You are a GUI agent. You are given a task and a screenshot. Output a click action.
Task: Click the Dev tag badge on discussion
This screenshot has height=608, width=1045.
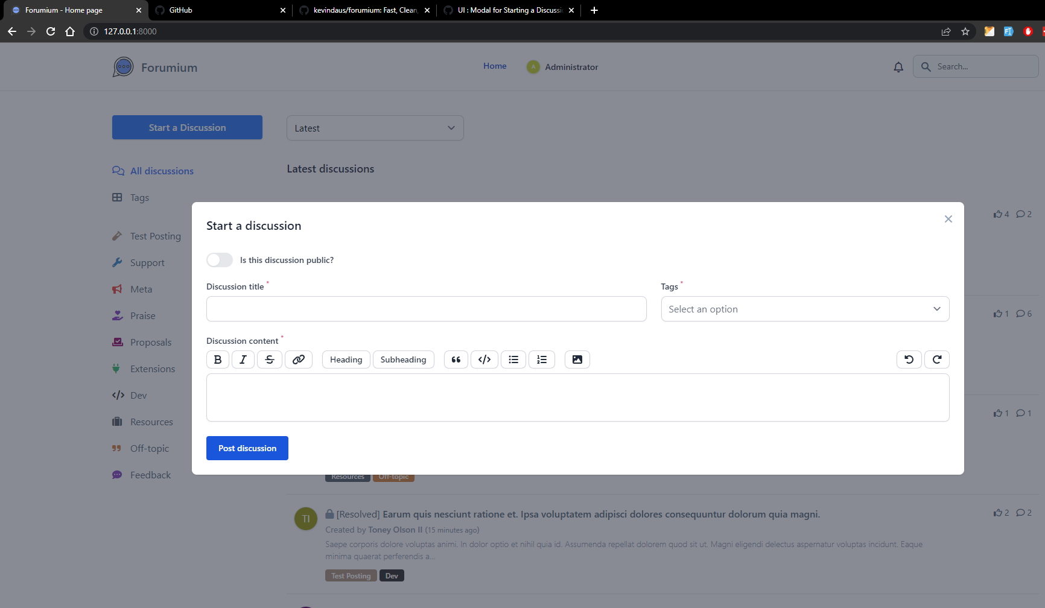[392, 575]
